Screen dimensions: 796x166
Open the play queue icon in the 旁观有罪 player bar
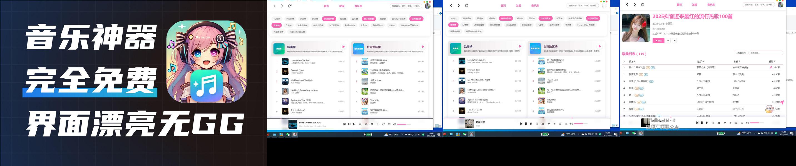566,124
